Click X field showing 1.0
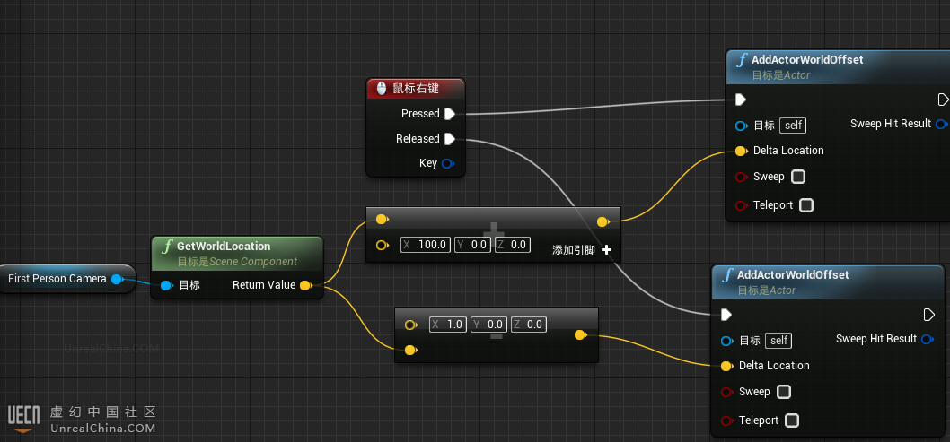Viewport: 950px width, 442px height. 448,325
